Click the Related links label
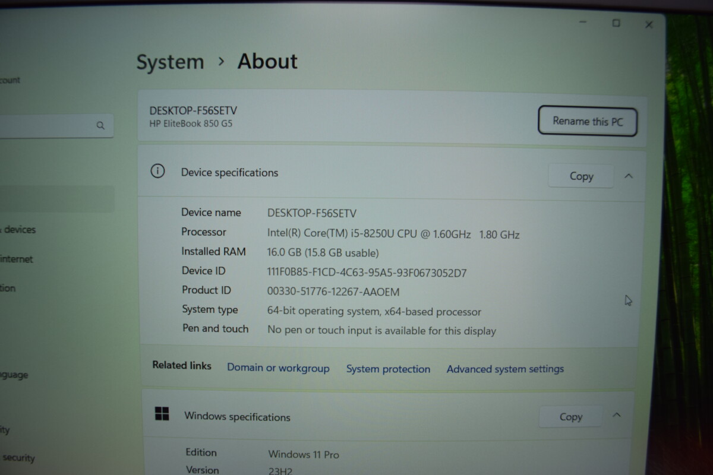This screenshot has height=475, width=713. [182, 365]
